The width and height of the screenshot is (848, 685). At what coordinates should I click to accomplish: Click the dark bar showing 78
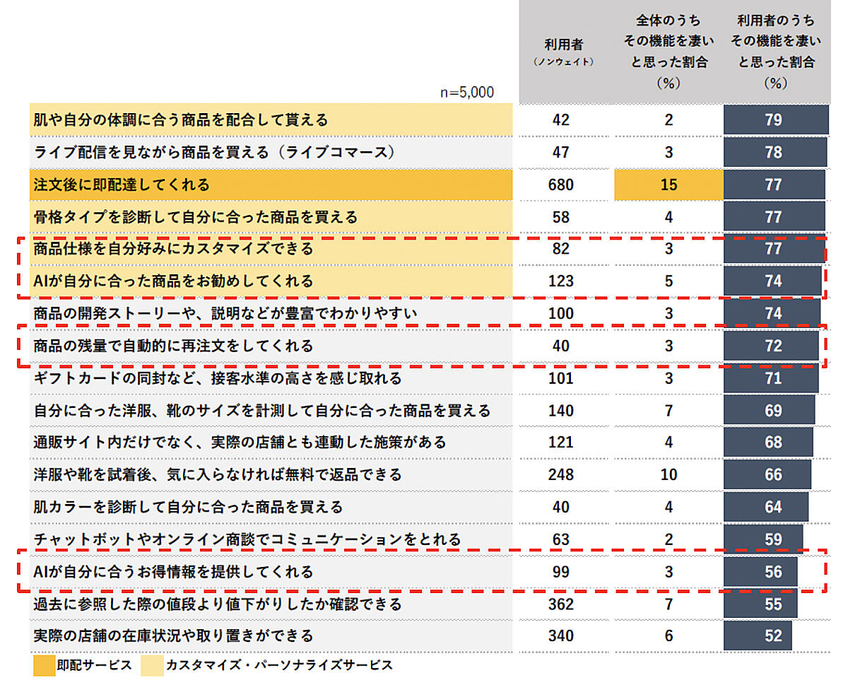click(775, 152)
